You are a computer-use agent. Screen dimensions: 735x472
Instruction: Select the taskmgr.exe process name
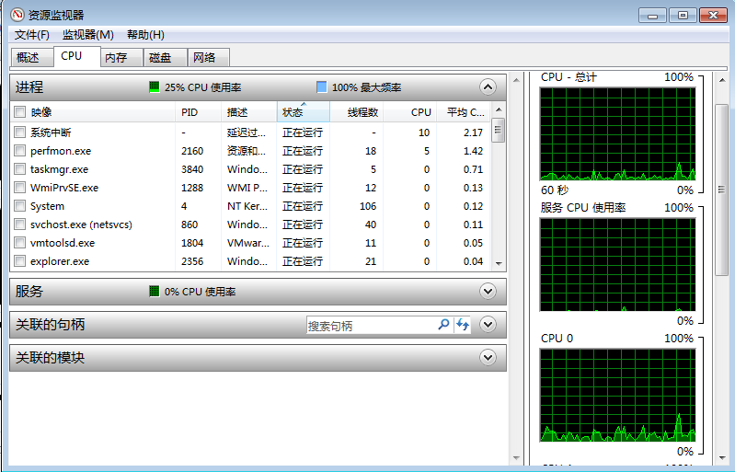[59, 169]
